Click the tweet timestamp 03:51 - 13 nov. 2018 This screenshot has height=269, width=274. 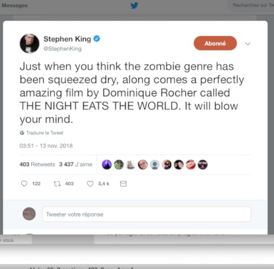(46, 146)
